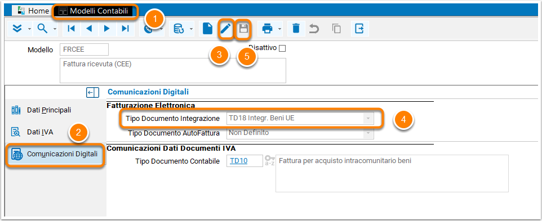
Task: Toggle the Disattivo checkbox
Action: [x=282, y=48]
